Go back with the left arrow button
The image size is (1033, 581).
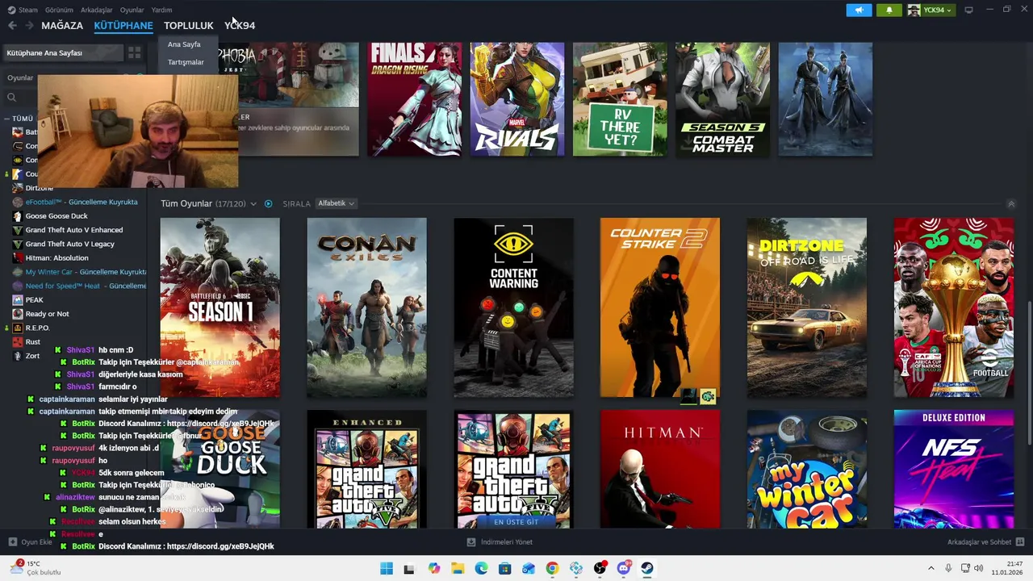pyautogui.click(x=12, y=26)
